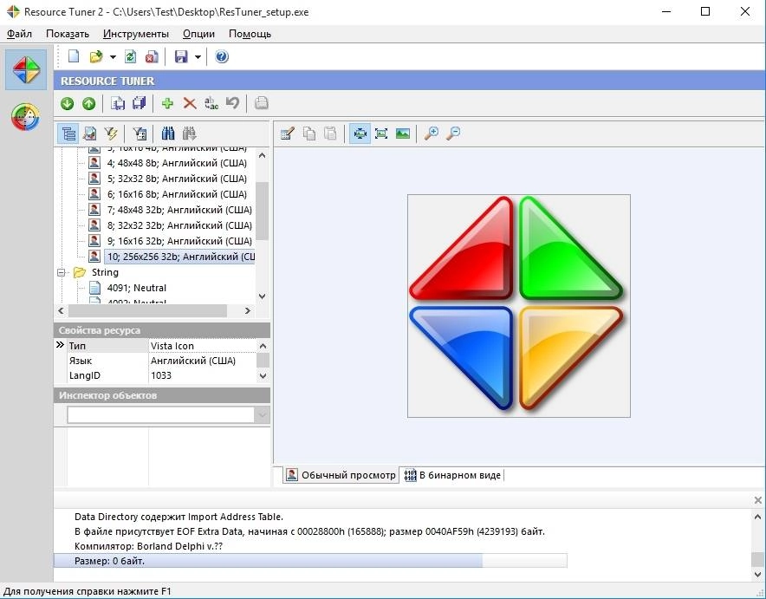
Task: Go to next resource with green down arrow
Action: coord(67,103)
